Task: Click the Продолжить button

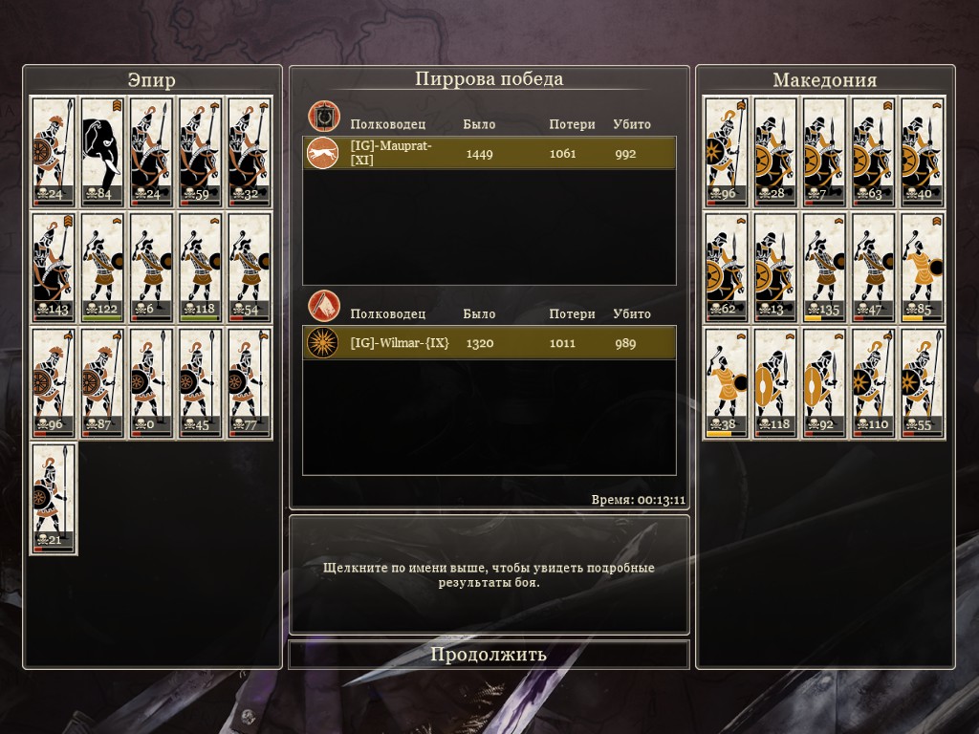Action: [489, 654]
